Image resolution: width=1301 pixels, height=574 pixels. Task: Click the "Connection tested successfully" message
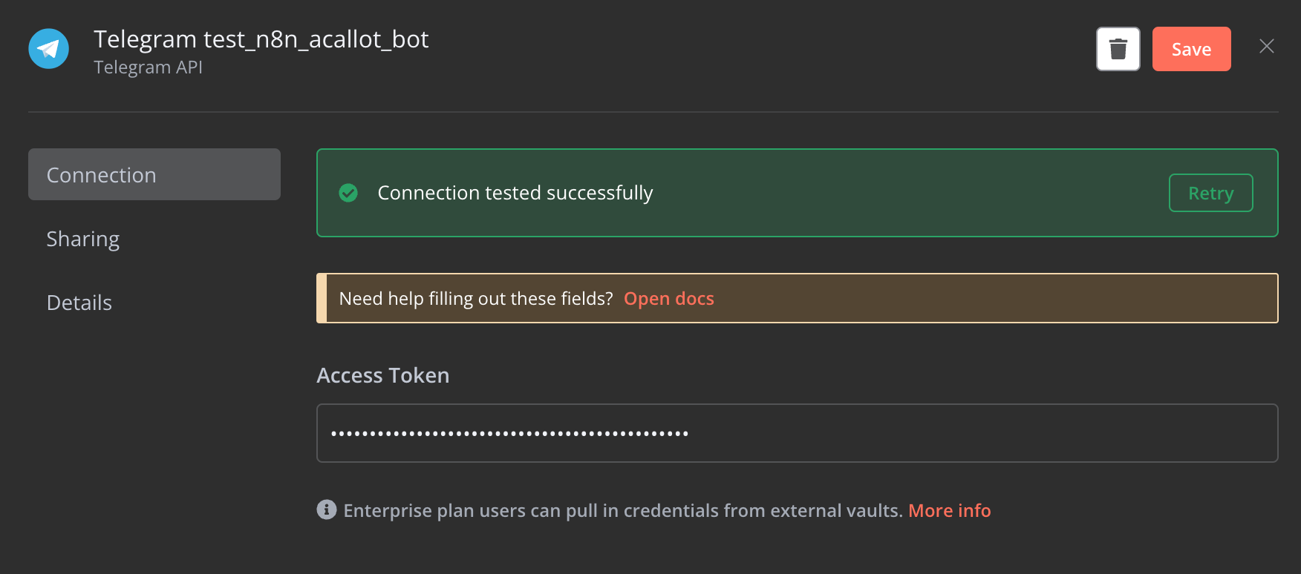515,193
